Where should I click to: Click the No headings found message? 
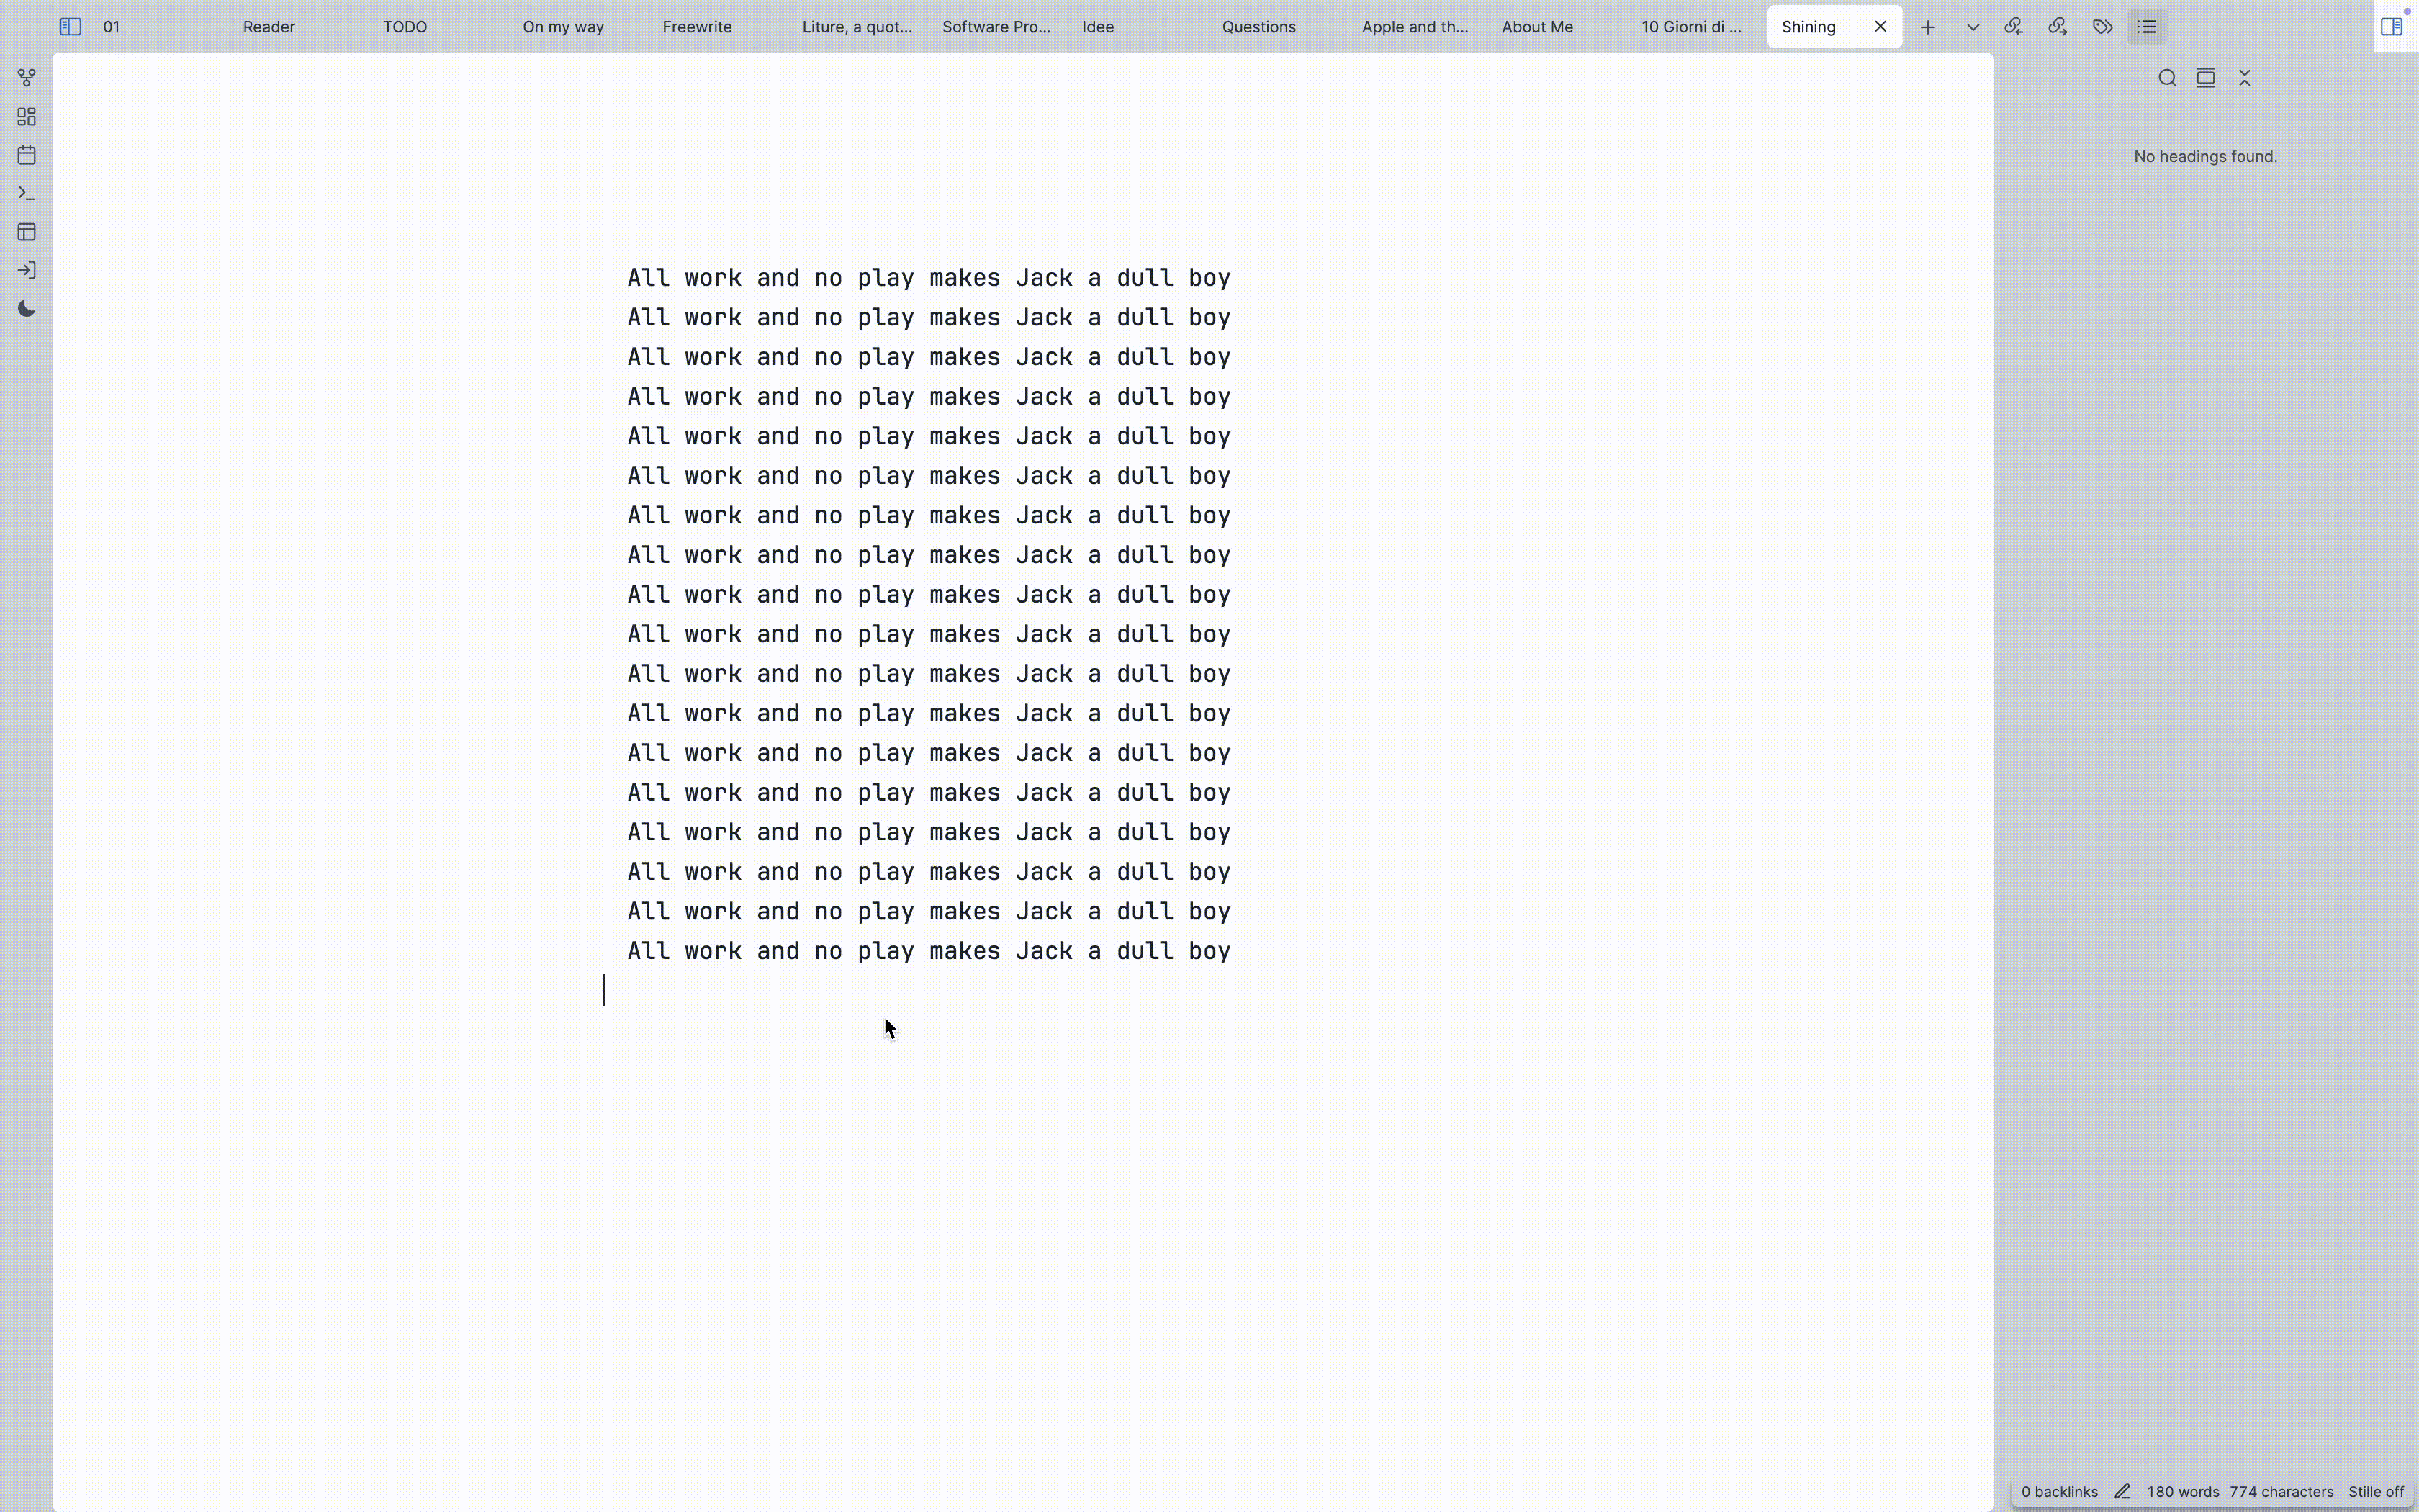pos(2205,157)
